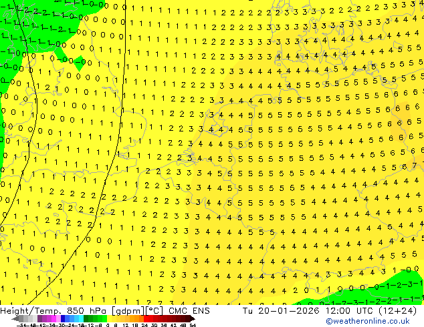Click the legend label '24'
Screen dimensions: 424x327
pos(144,325)
